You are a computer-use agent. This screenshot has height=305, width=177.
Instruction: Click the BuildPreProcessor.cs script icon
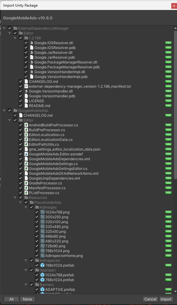[26, 130]
